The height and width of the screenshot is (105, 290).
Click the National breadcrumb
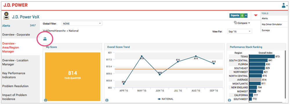pos(74,31)
